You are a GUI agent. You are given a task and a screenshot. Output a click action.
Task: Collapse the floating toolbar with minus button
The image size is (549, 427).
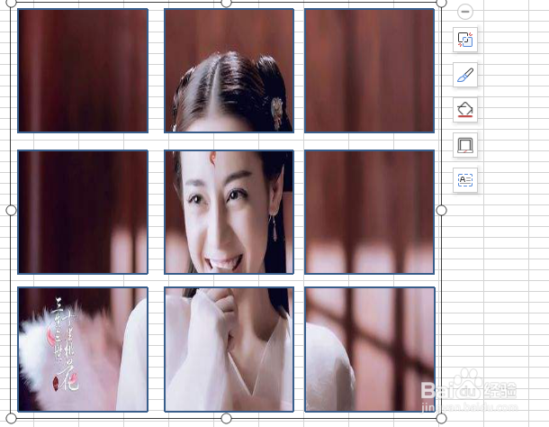[x=465, y=12]
